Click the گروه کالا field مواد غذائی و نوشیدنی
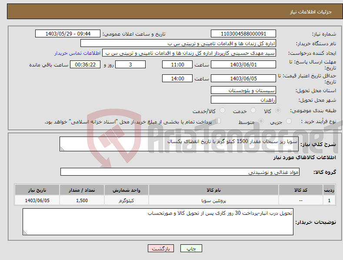The height and width of the screenshot is (260, 343). click(x=180, y=172)
